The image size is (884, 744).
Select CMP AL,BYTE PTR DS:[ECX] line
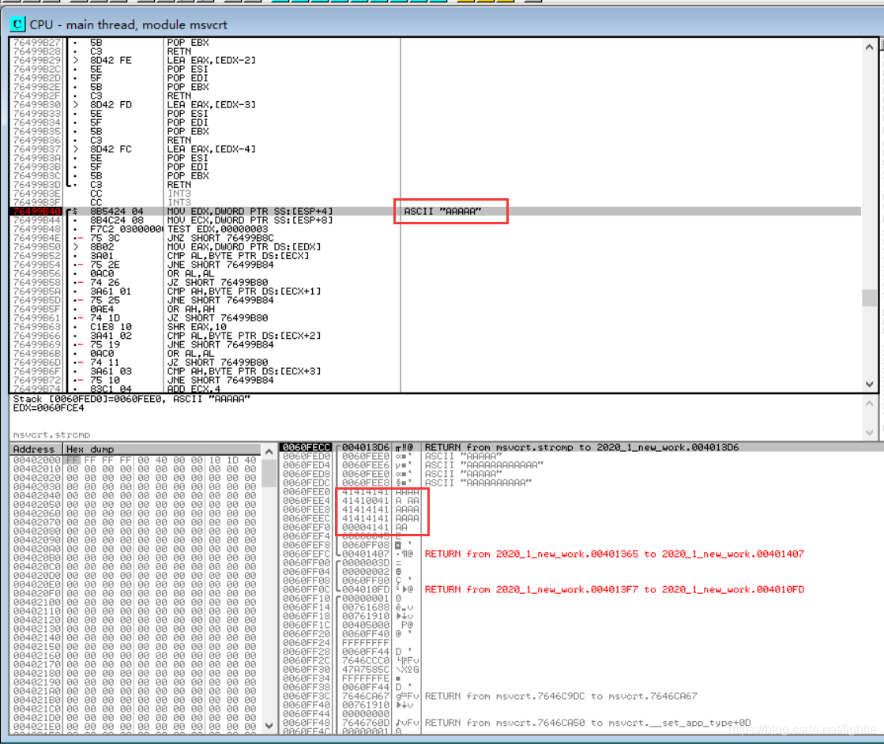(x=238, y=256)
